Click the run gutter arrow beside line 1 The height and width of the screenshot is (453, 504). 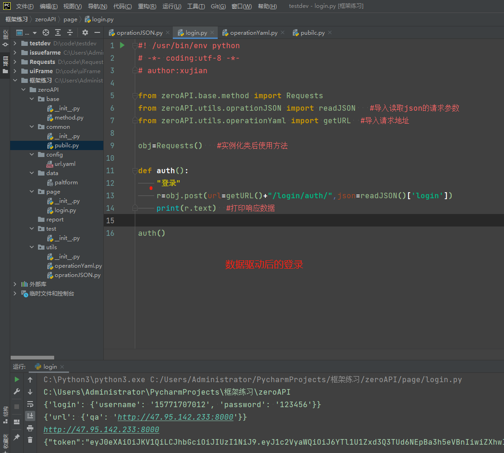(x=122, y=45)
